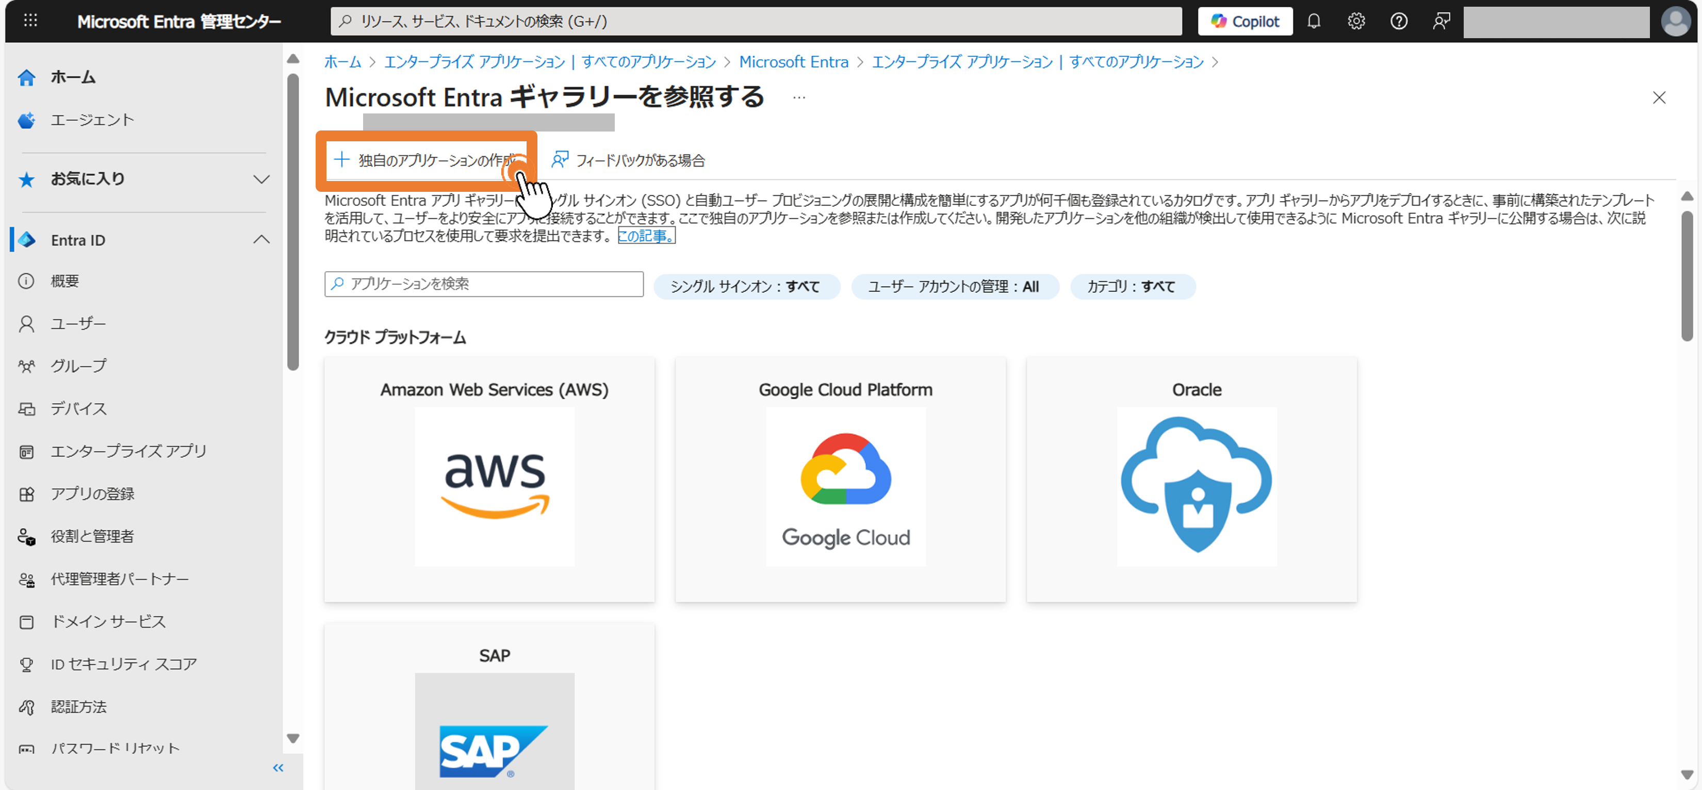Click フィードバックがある場合 button
The width and height of the screenshot is (1702, 790).
[628, 160]
